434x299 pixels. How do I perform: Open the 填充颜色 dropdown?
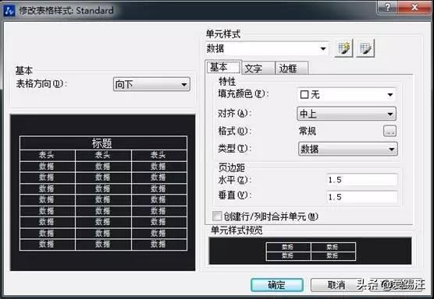pos(347,95)
